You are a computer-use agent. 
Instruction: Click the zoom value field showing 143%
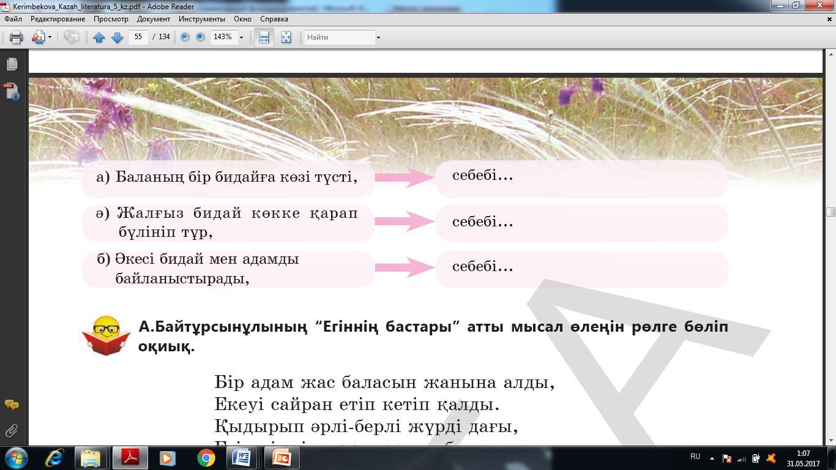coord(223,37)
